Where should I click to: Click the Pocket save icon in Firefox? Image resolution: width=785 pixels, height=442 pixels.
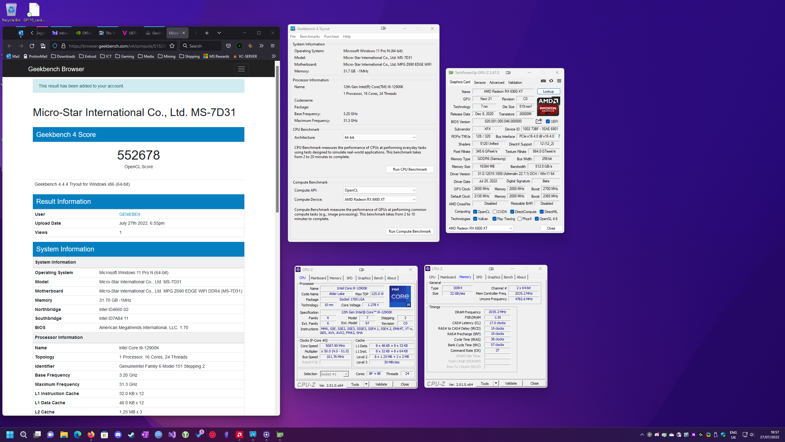tap(228, 46)
